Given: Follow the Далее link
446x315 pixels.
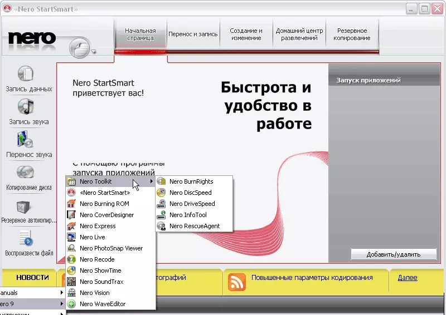Looking at the screenshot, I should (x=408, y=278).
